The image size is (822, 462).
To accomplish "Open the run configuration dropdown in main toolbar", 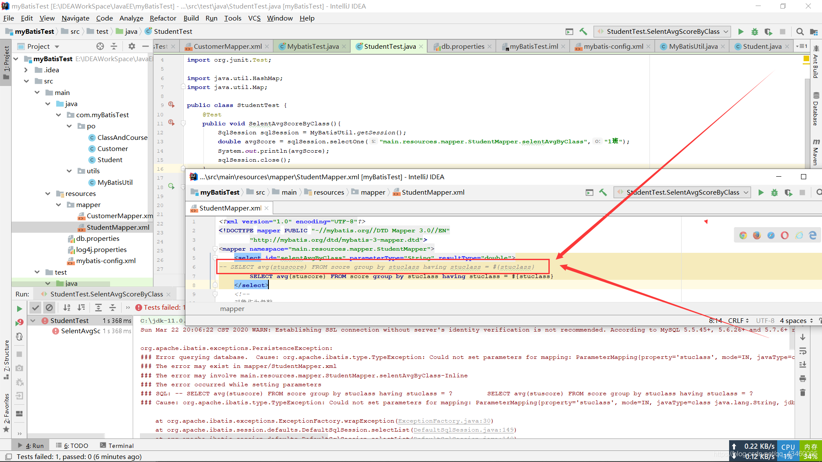I will 662,32.
